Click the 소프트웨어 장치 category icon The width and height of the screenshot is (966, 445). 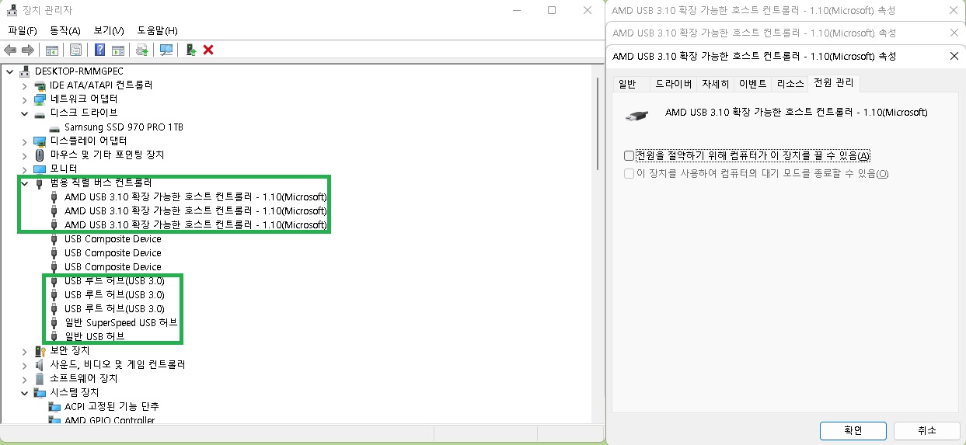point(40,378)
